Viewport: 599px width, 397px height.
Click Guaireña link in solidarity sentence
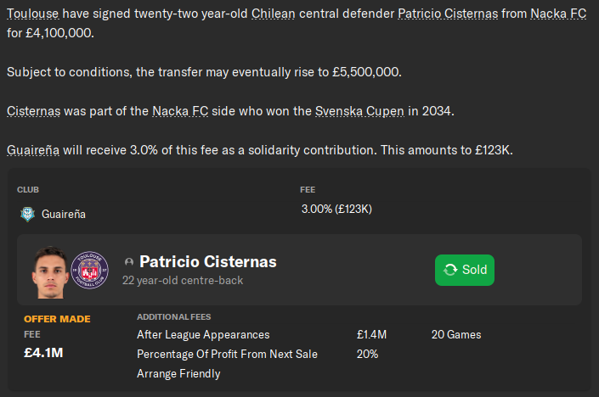(x=33, y=150)
